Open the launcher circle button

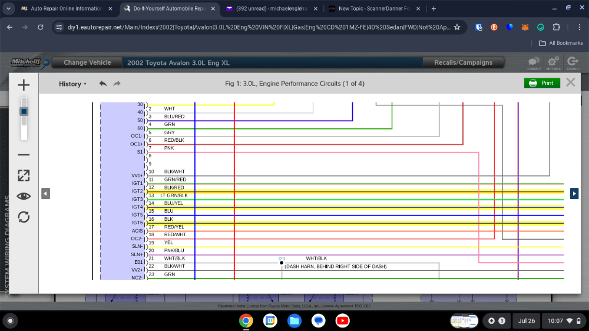tap(10, 321)
